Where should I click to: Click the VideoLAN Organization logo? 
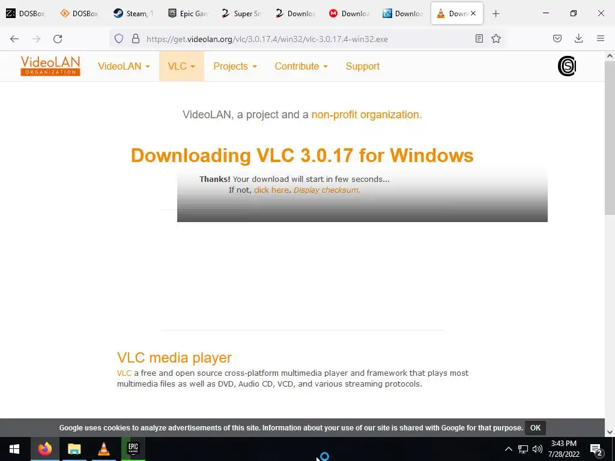point(50,66)
